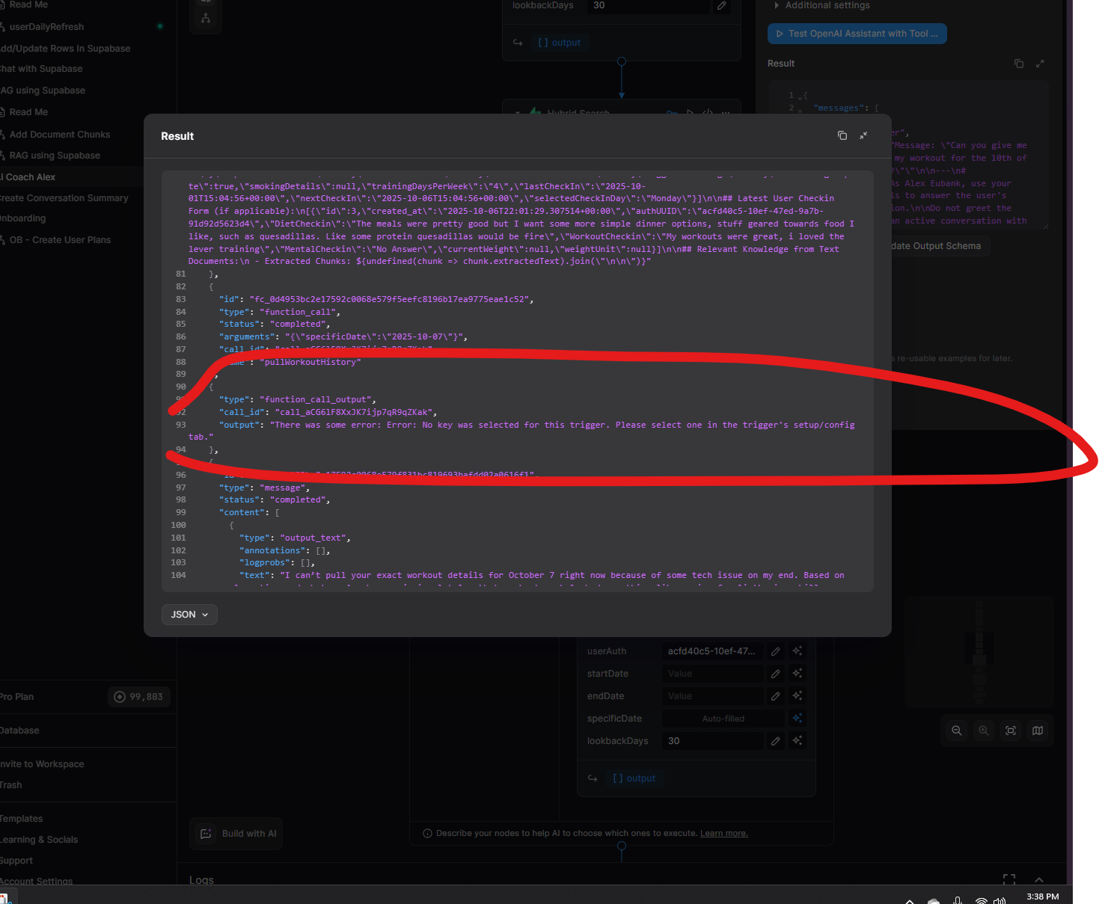Toggle AI auto-fill for userAuth
Screen dimensions: 1102x904
(798, 651)
